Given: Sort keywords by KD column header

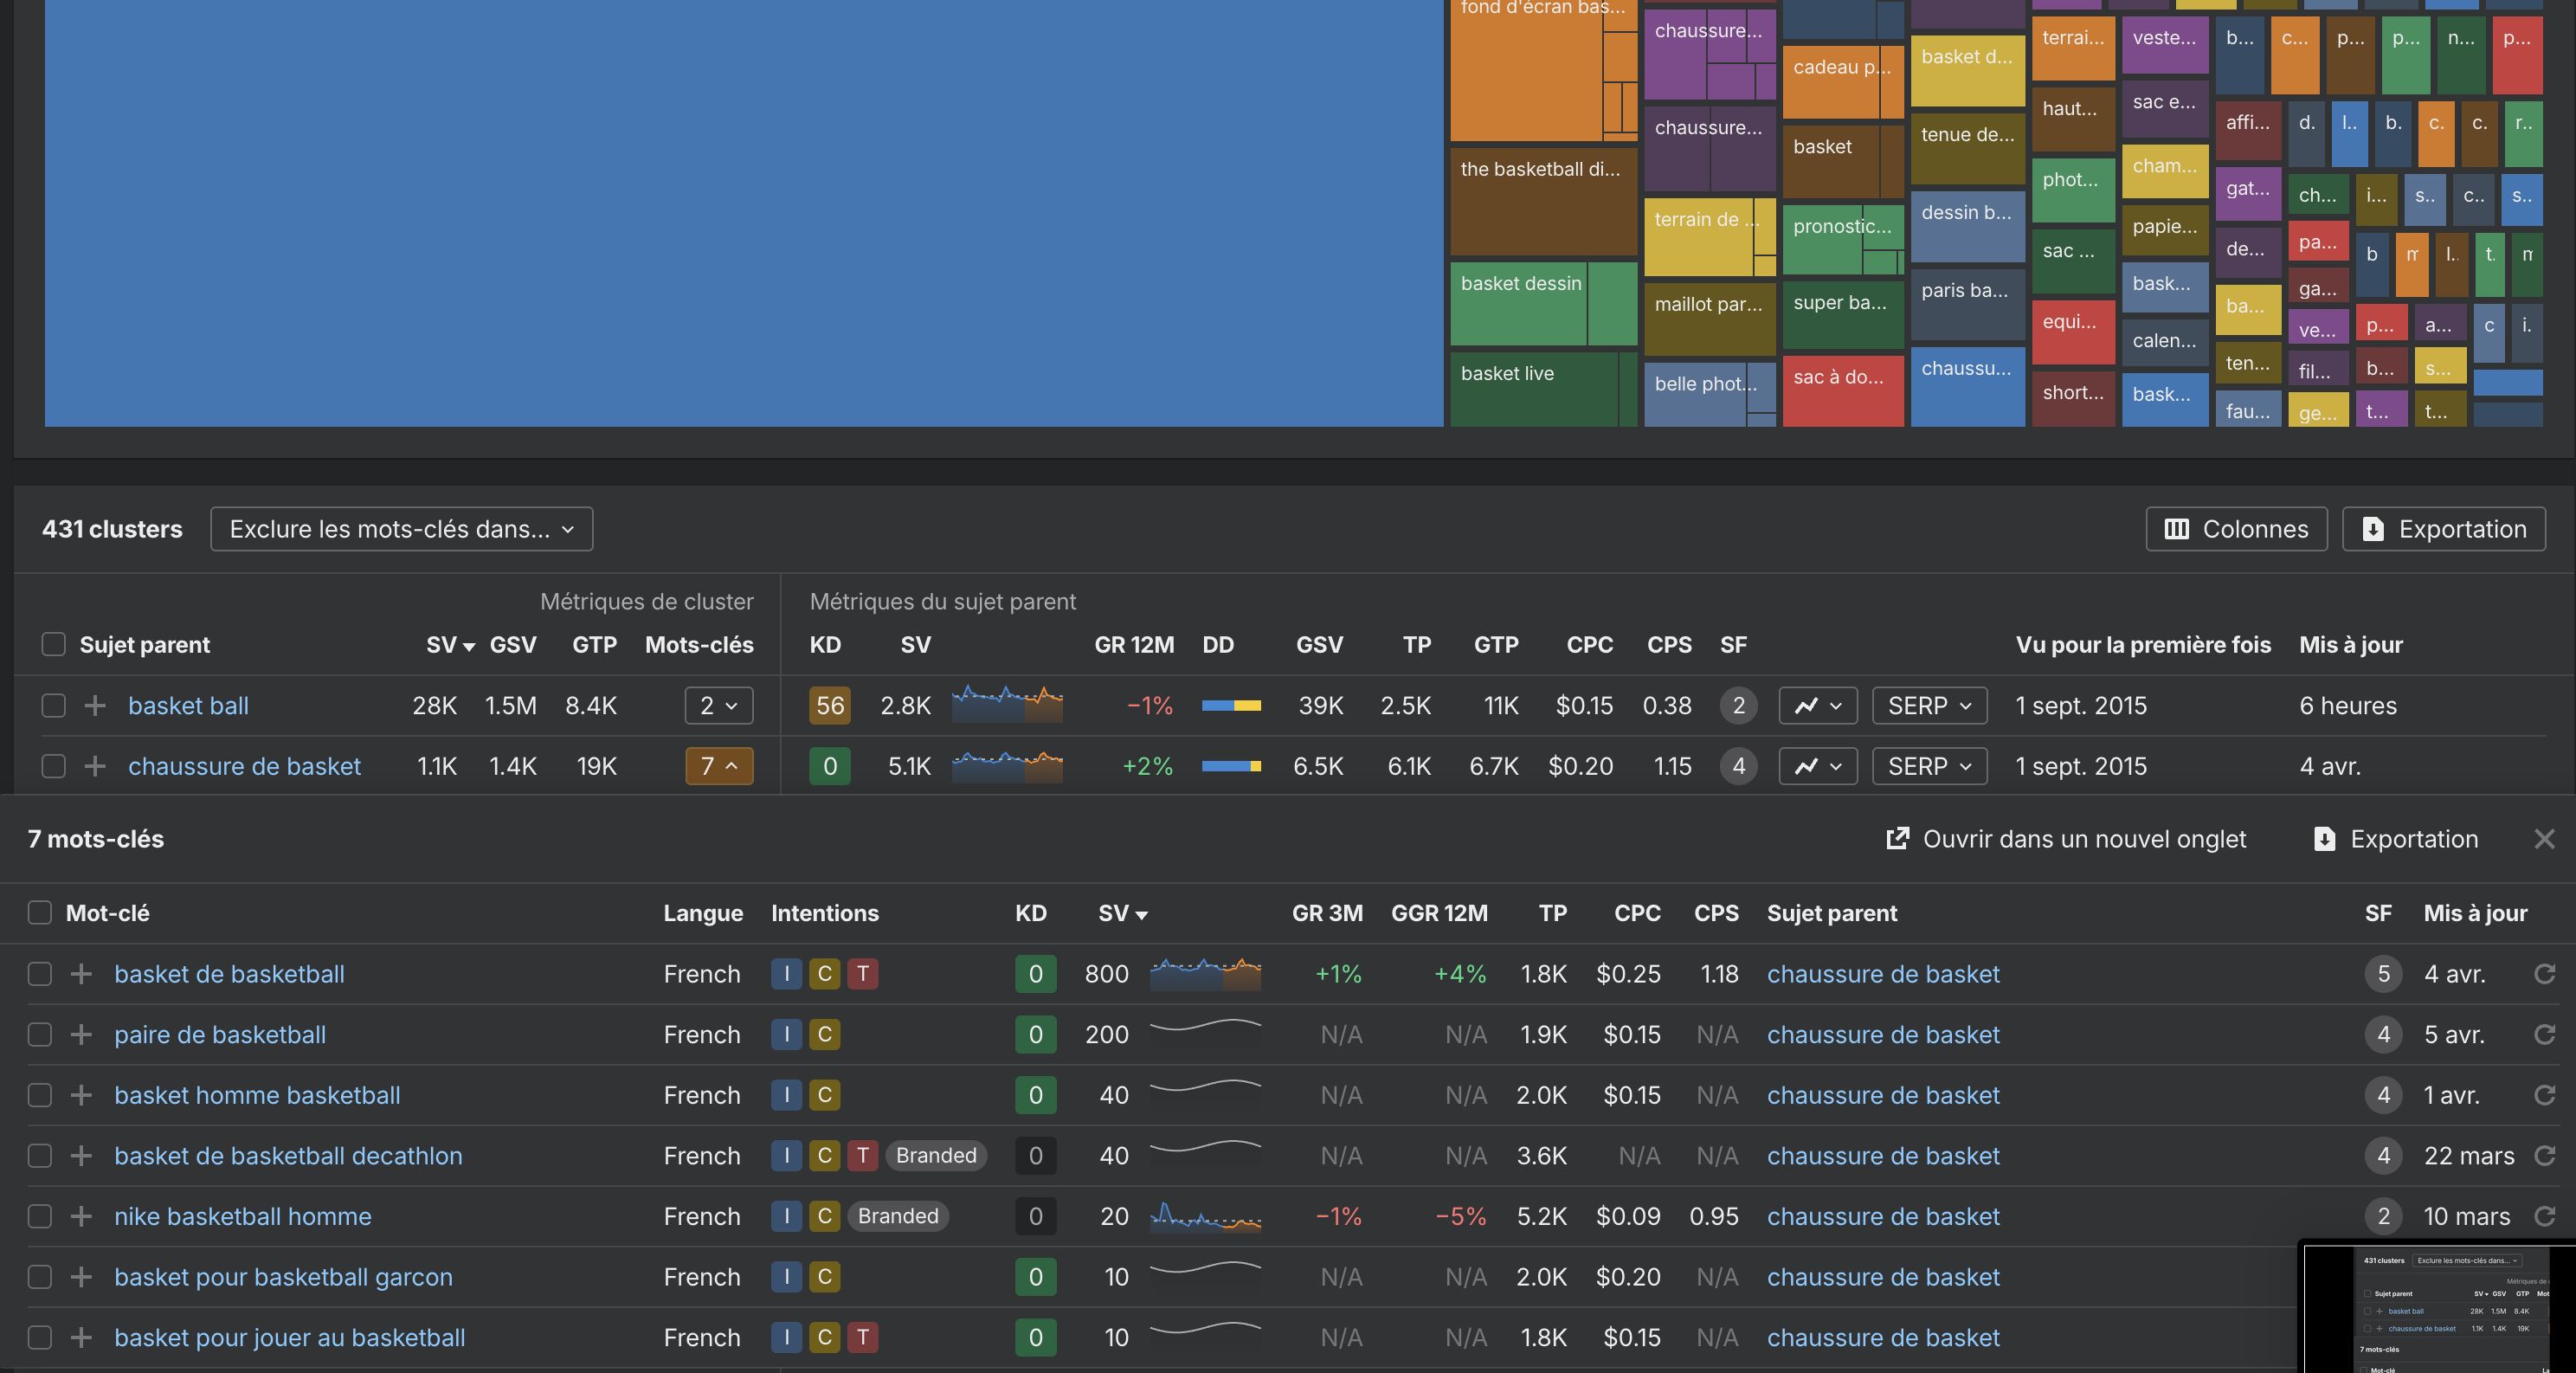Looking at the screenshot, I should 1030,913.
